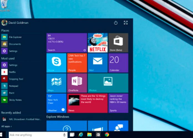Click the Ask me anything search box
Viewport: 193px width, 138px height.
click(38, 135)
